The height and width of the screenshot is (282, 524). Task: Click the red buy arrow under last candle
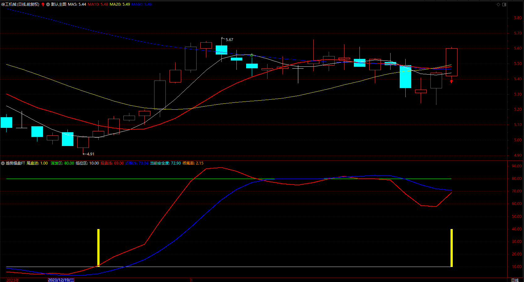coord(451,81)
